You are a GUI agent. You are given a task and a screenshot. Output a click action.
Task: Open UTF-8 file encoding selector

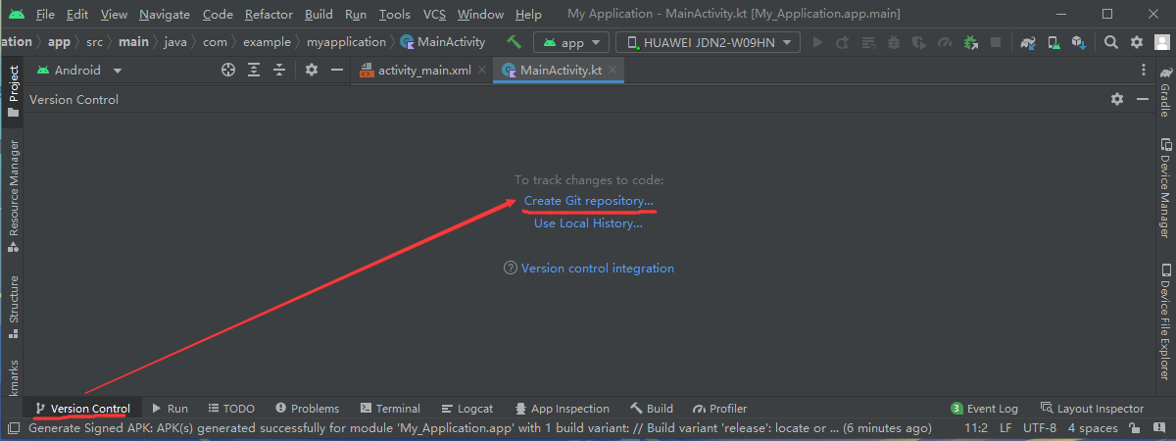1039,428
